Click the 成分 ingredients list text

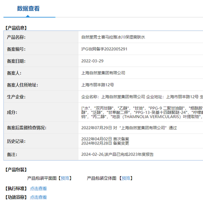[142, 112]
